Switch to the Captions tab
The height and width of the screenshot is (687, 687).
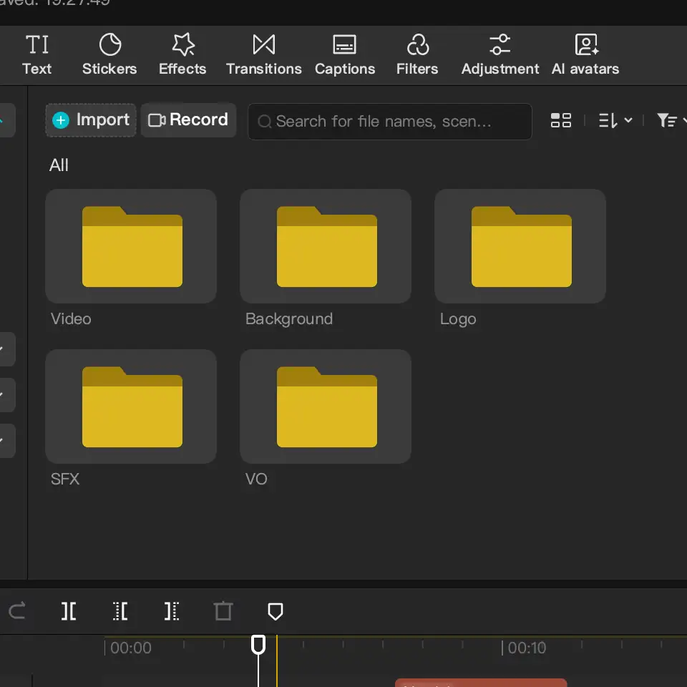point(345,54)
